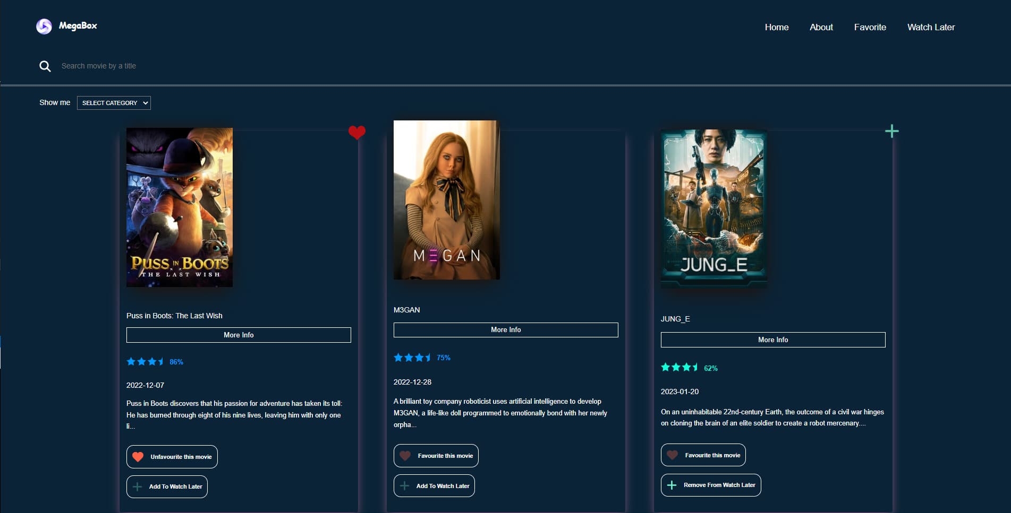
Task: Click the 86% rating value
Action: (176, 362)
